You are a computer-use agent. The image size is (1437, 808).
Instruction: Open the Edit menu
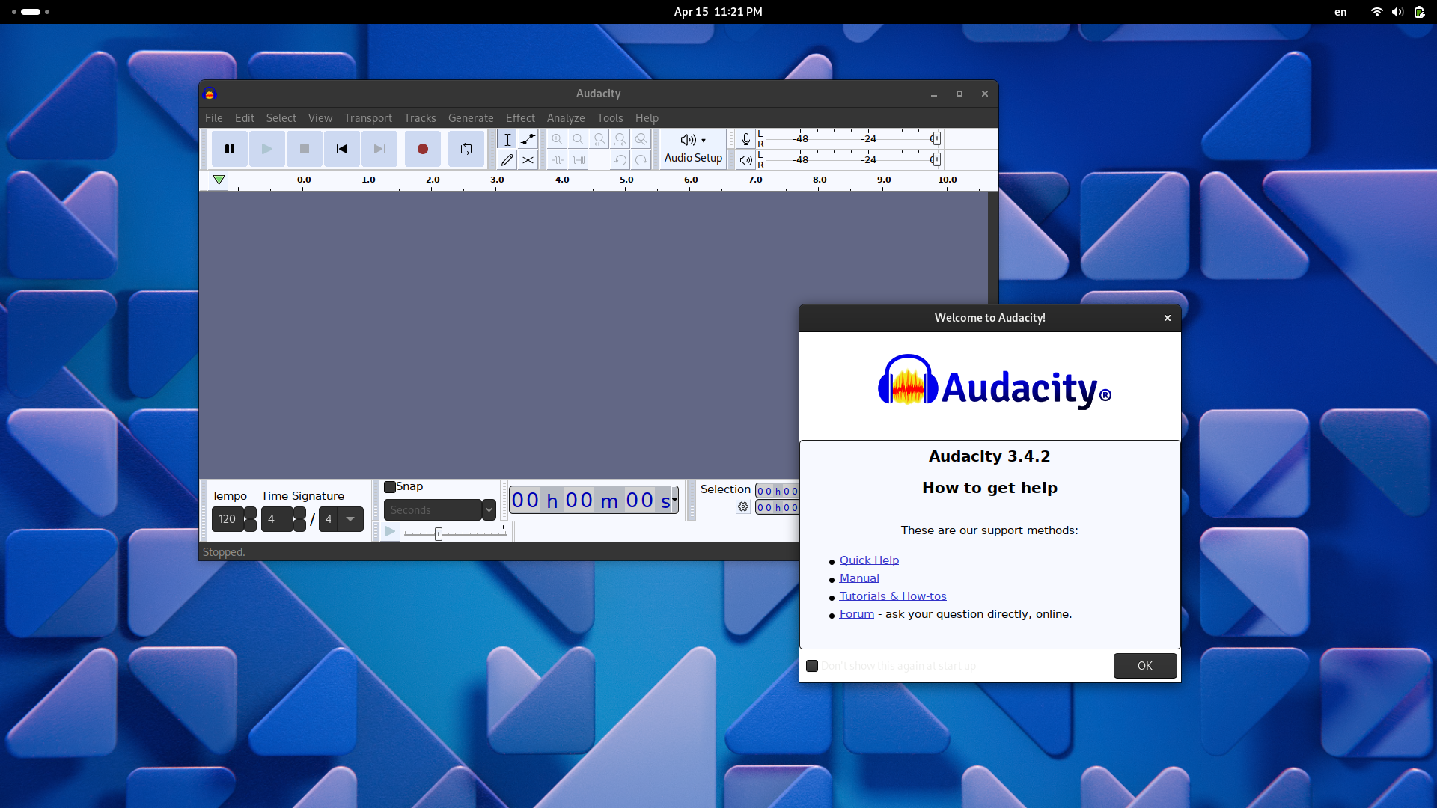click(245, 118)
